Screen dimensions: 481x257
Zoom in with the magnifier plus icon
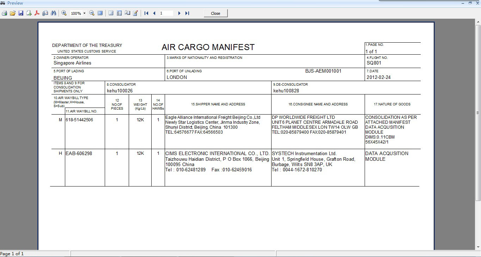64,13
